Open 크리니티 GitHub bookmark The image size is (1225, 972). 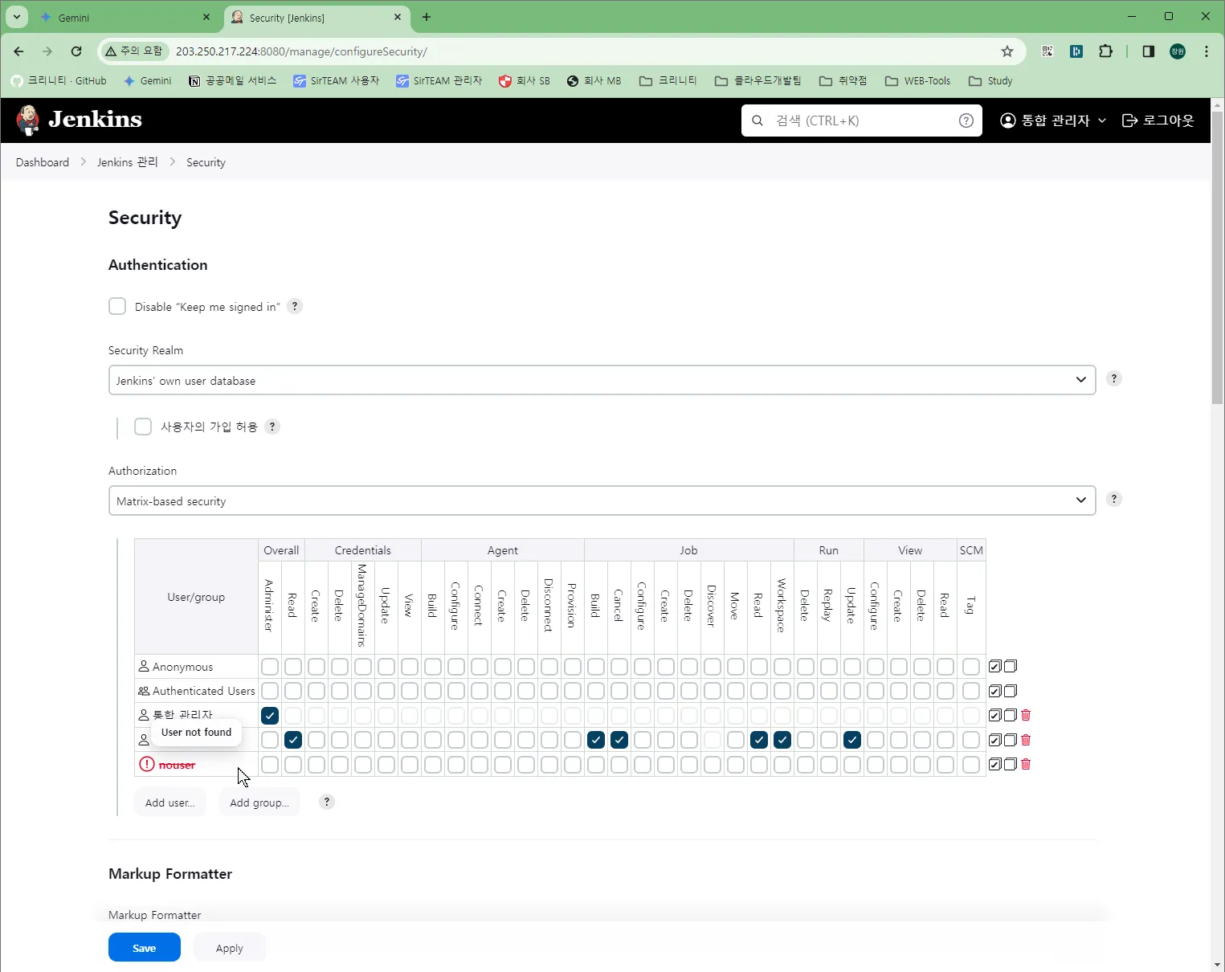(x=59, y=81)
